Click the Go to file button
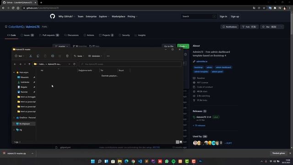The image size is (293, 165). (169, 46)
